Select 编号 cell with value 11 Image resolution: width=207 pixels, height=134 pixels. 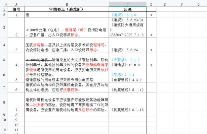tap(16, 130)
